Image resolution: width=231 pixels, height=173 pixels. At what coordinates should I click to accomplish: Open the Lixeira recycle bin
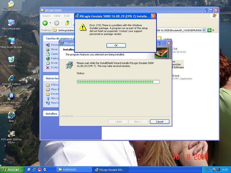pos(11,61)
